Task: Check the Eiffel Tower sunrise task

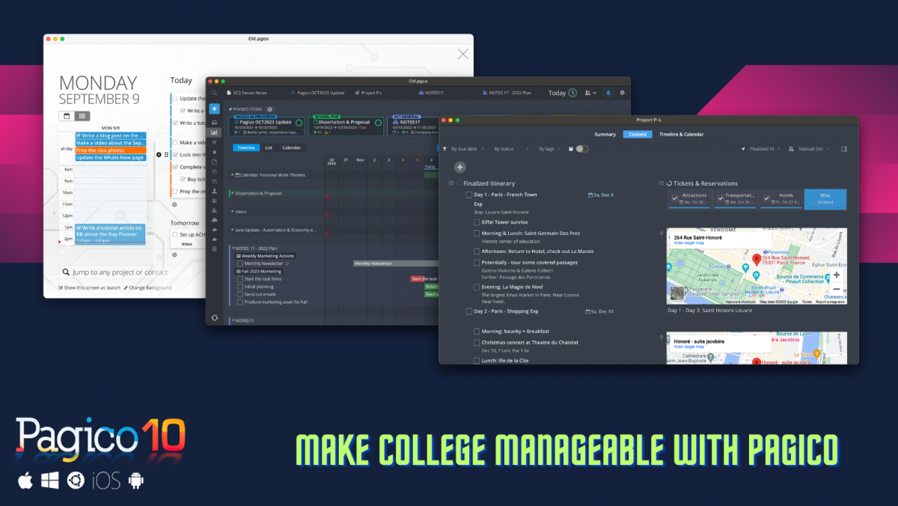Action: 477,222
